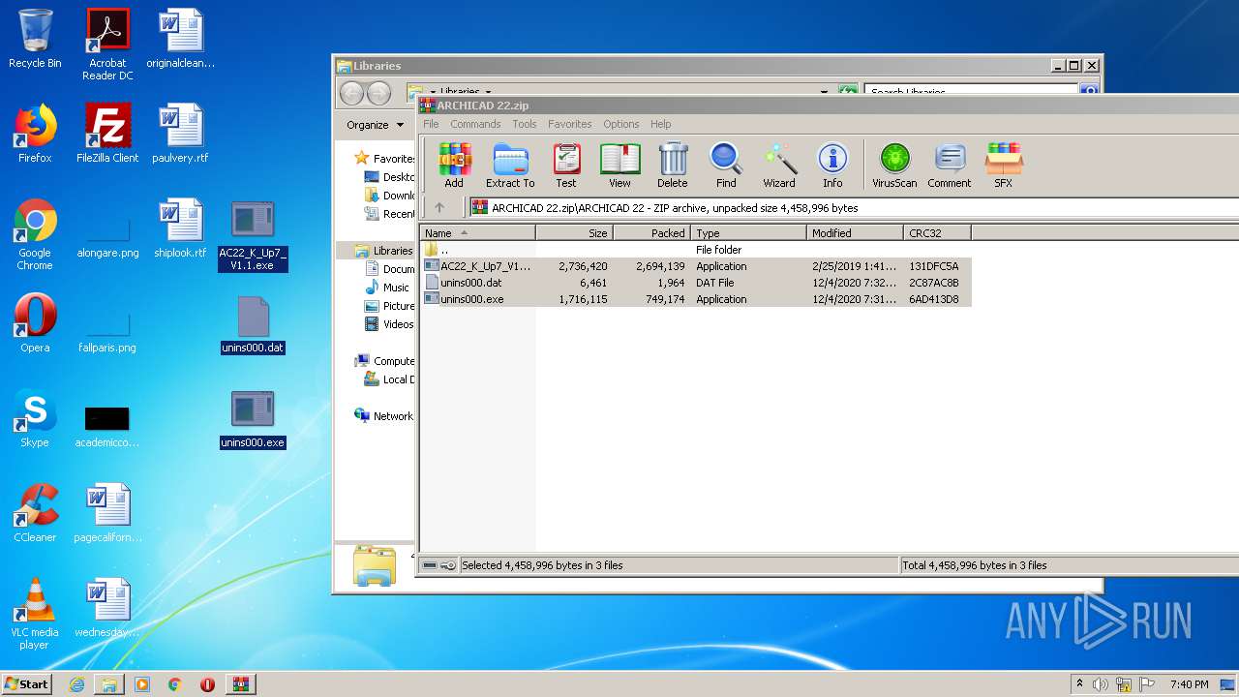Select the paulvery.rtf desktop file

tap(180, 134)
